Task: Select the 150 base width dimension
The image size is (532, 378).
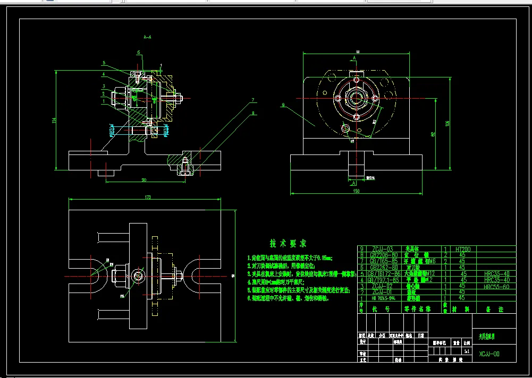Action: 356,191
